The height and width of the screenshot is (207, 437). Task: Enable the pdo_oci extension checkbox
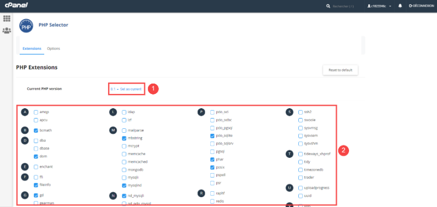tap(212, 113)
